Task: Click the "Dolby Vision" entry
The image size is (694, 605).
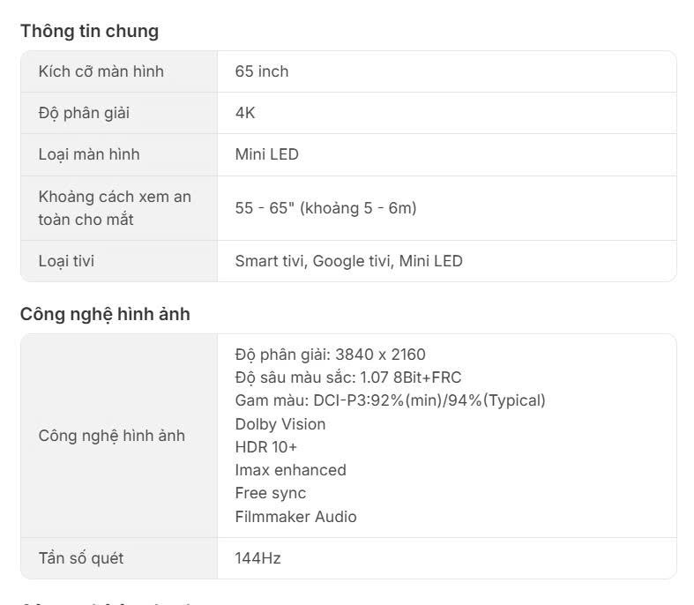Action: click(280, 424)
